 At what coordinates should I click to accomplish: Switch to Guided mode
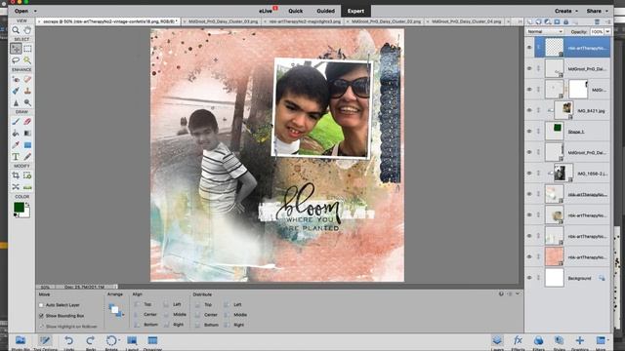coord(325,11)
